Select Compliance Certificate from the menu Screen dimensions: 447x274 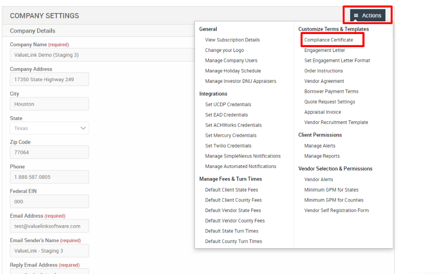(328, 40)
